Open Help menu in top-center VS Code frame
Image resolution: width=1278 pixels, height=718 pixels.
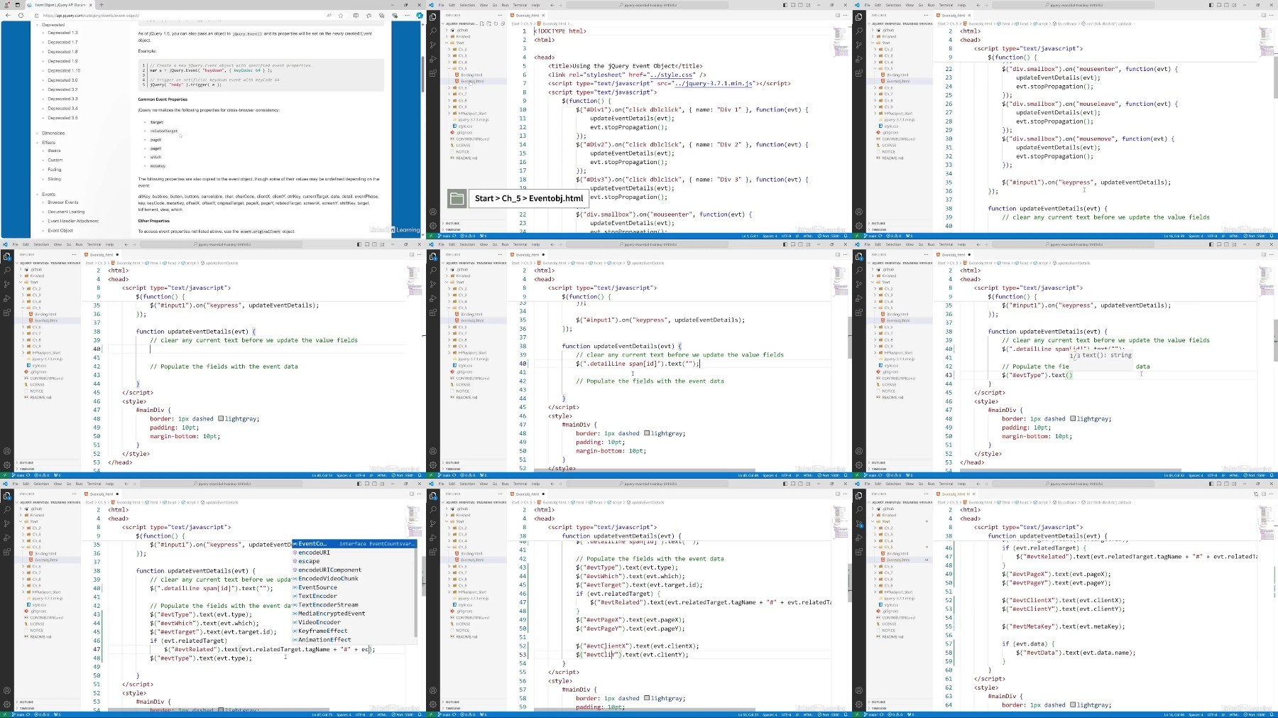pyautogui.click(x=535, y=5)
